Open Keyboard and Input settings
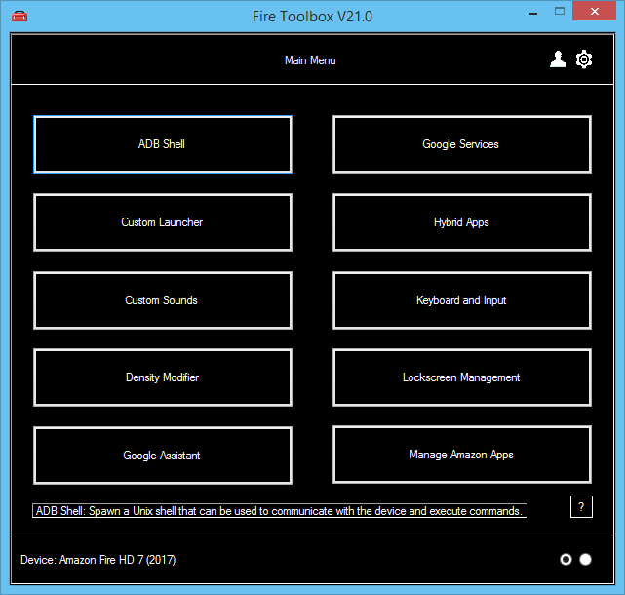The height and width of the screenshot is (595, 625). click(462, 300)
